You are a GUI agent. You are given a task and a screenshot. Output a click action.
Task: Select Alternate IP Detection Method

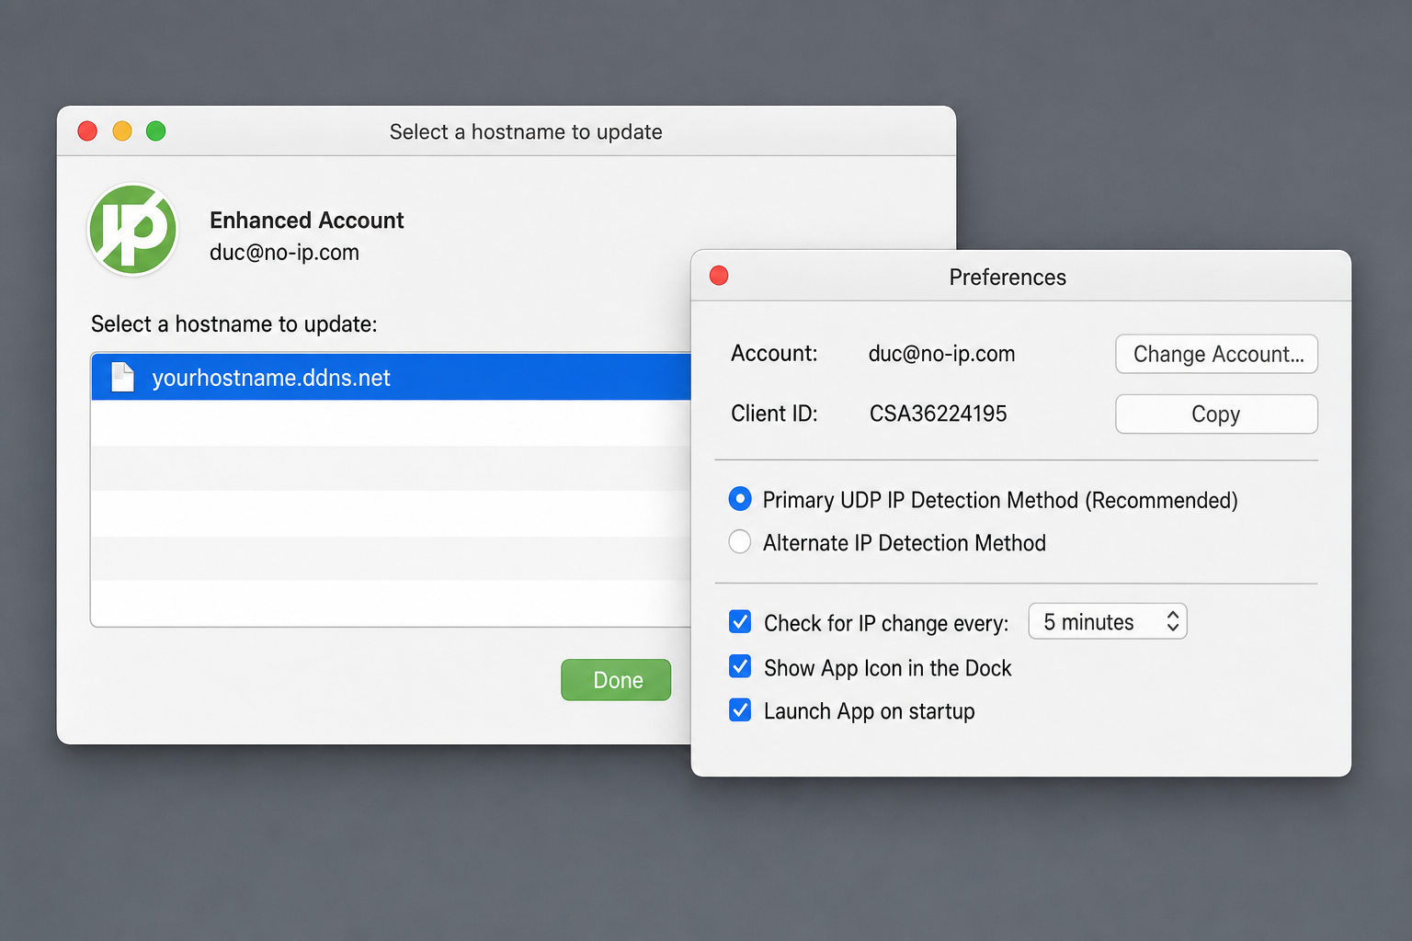pos(740,541)
